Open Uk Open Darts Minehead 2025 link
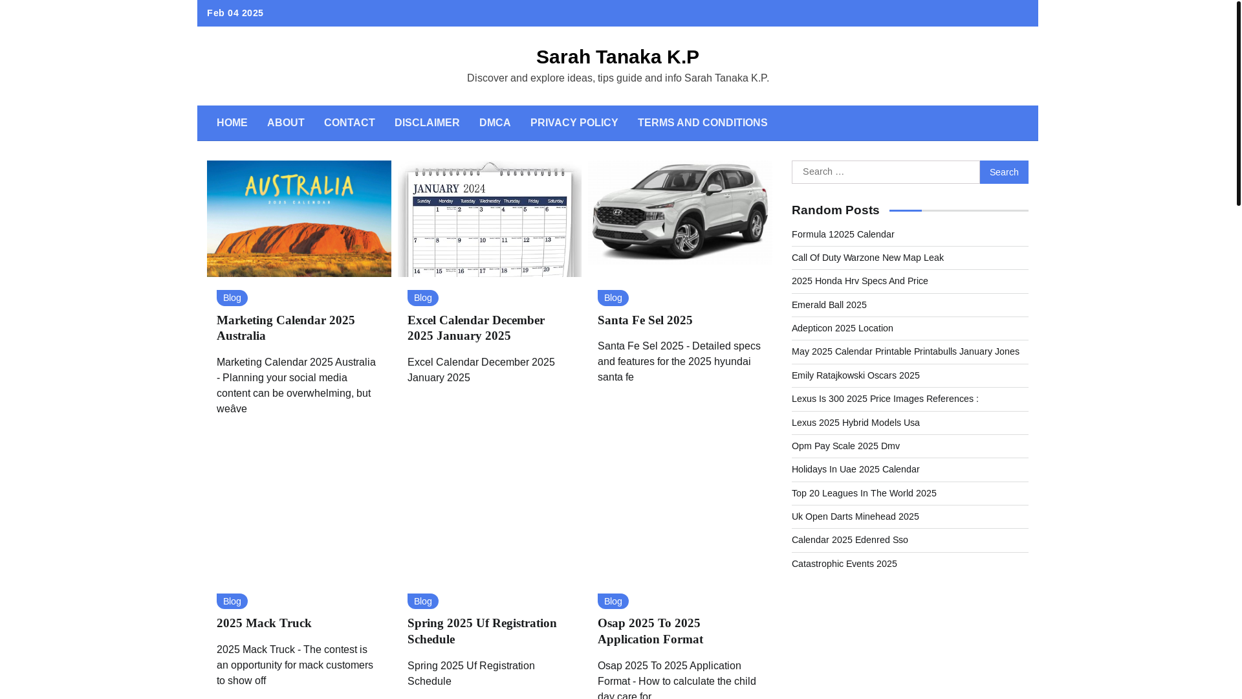 tap(855, 516)
